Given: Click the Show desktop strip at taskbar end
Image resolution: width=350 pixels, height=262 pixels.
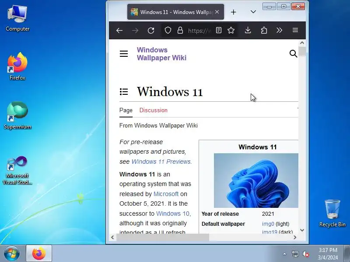Looking at the screenshot, I should (x=347, y=254).
